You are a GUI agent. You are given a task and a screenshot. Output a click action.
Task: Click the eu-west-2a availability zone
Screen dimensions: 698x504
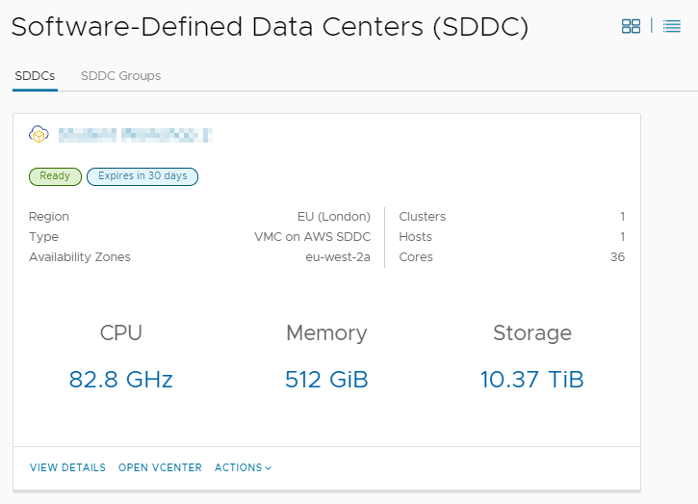[338, 257]
